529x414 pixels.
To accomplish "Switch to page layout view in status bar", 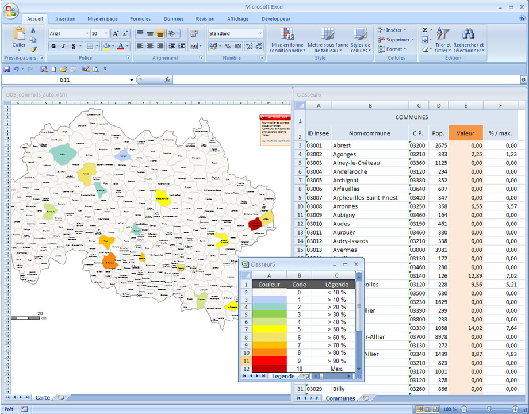I will coord(428,409).
